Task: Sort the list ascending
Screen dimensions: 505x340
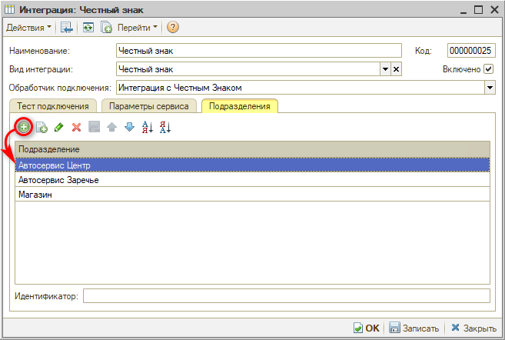Action: pyautogui.click(x=148, y=128)
